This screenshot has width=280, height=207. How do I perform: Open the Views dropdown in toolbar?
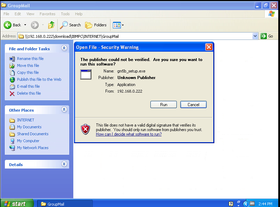[x=118, y=25]
